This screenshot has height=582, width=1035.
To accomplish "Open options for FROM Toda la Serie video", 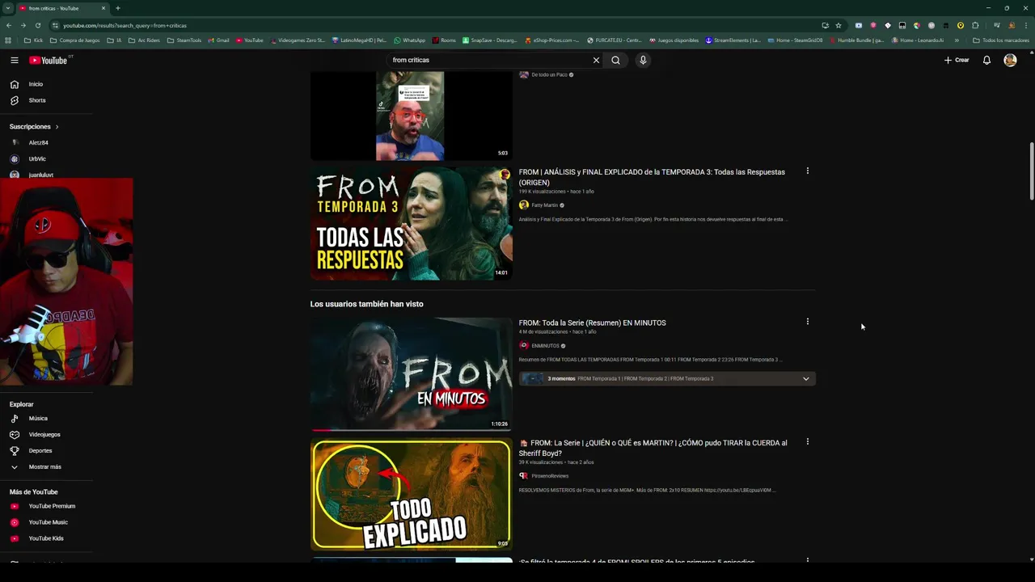I will click(x=807, y=322).
